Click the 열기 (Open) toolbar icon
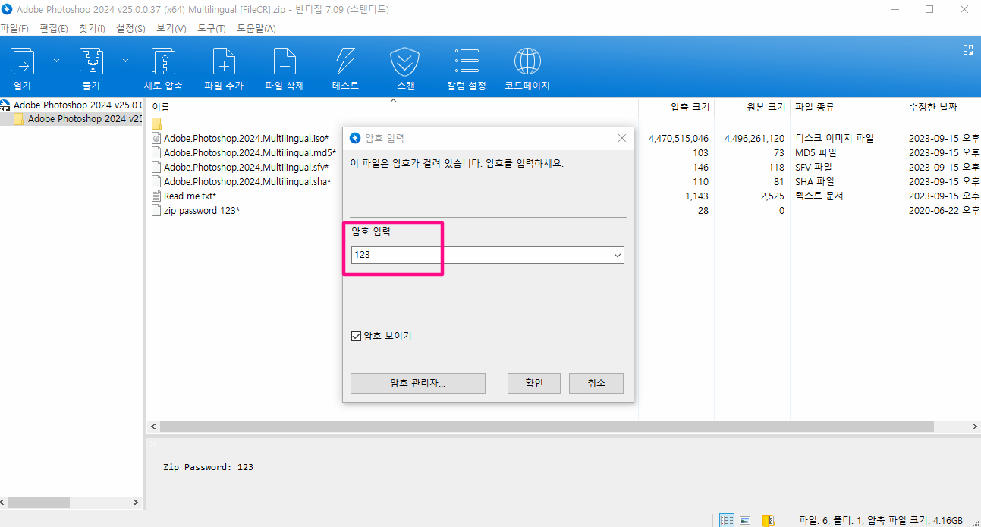Viewport: 981px width, 527px height. 22,61
